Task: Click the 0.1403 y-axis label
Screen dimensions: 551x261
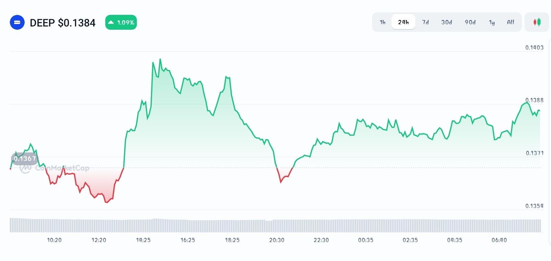Action: (534, 47)
